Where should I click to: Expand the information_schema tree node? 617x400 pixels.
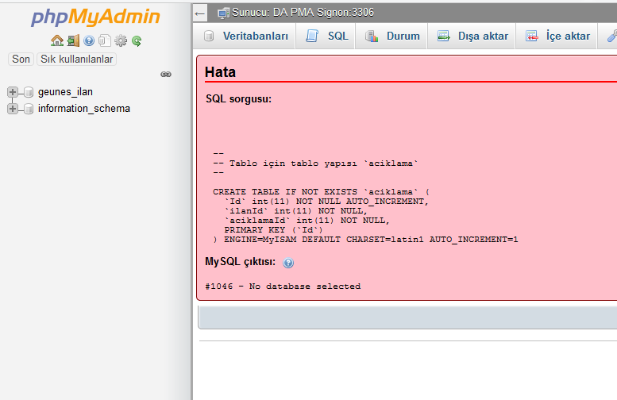13,109
